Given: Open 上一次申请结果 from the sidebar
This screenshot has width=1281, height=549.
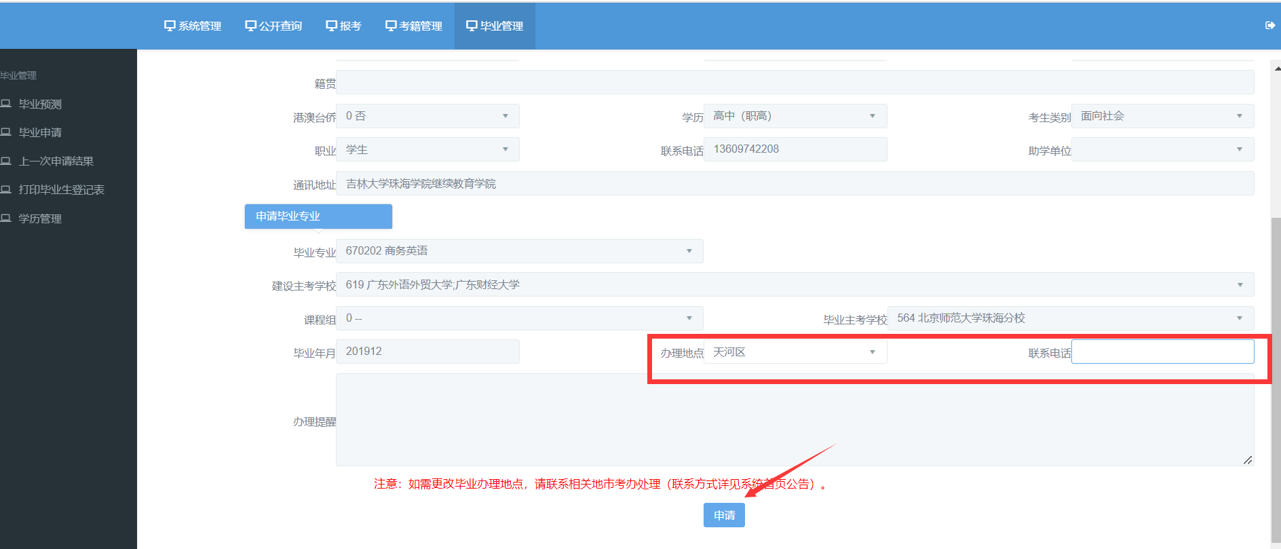Looking at the screenshot, I should pos(56,162).
